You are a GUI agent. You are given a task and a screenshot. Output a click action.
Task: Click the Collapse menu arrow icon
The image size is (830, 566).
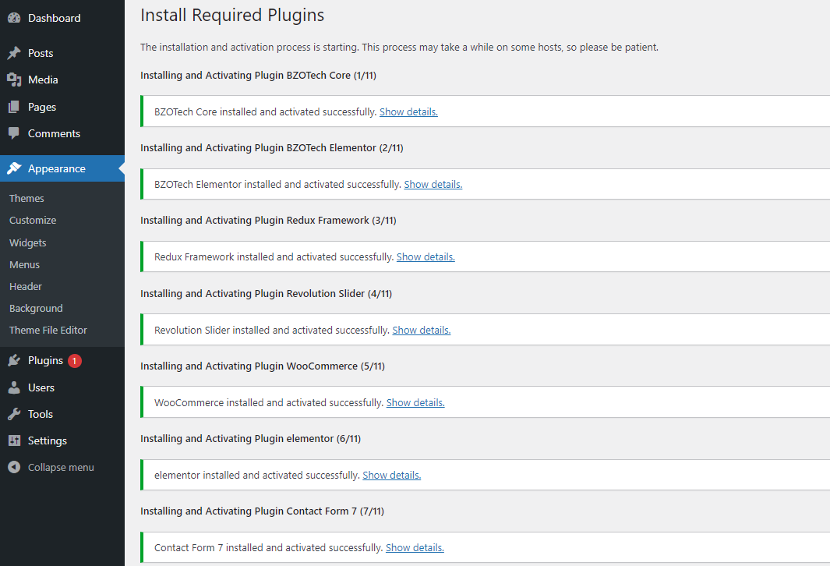(14, 468)
